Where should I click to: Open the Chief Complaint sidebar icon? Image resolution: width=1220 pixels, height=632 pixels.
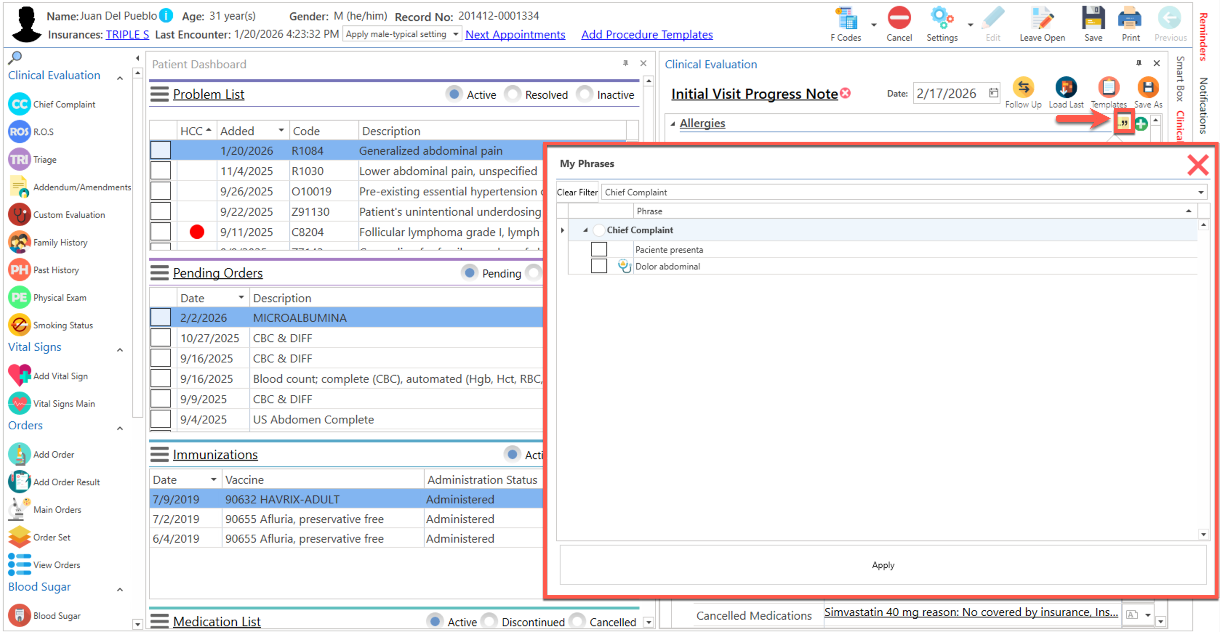pos(19,104)
